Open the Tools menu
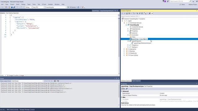The width and height of the screenshot is (198, 111). tap(34, 4)
